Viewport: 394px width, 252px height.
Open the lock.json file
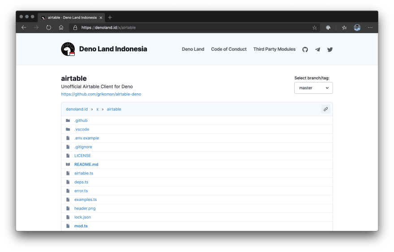(x=83, y=217)
